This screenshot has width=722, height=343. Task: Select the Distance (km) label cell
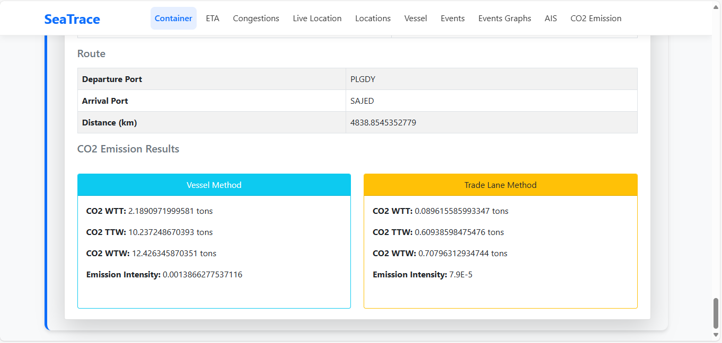tap(212, 122)
